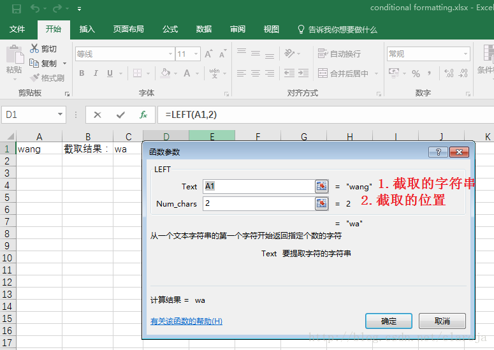The height and width of the screenshot is (350, 494).
Task: Click the percent style icon
Action: (x=416, y=73)
